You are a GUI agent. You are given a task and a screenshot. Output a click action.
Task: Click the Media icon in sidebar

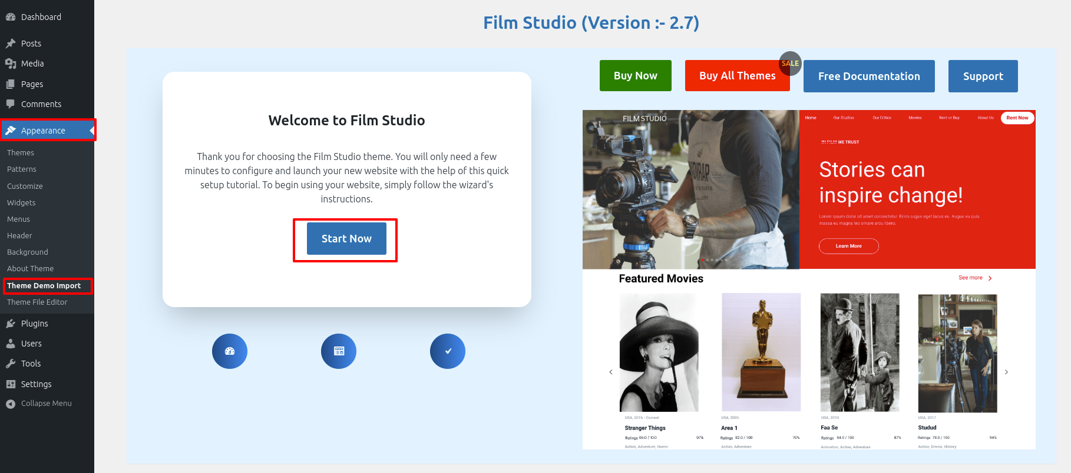[11, 64]
